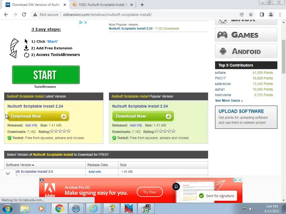Click the AdChoices triangle on Tools4Browsers ad

click(81, 22)
